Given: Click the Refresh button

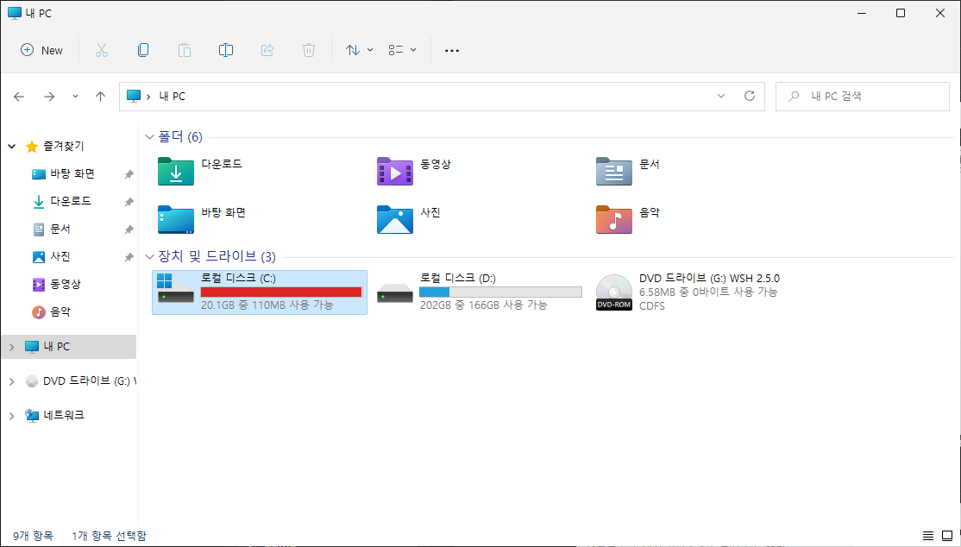Looking at the screenshot, I should pyautogui.click(x=749, y=97).
